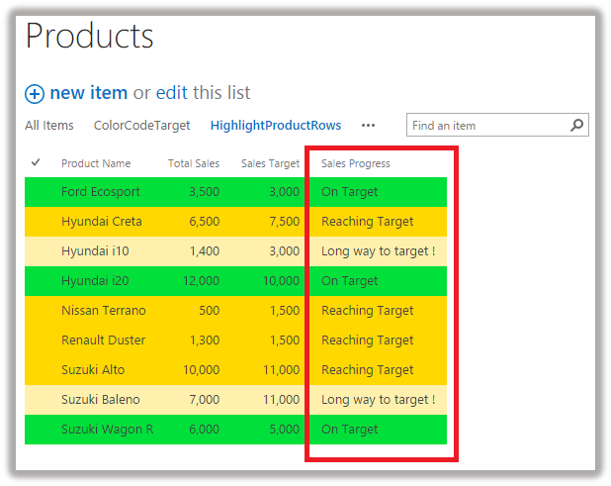
Task: Sort by the Sales Progress column header
Action: click(356, 163)
